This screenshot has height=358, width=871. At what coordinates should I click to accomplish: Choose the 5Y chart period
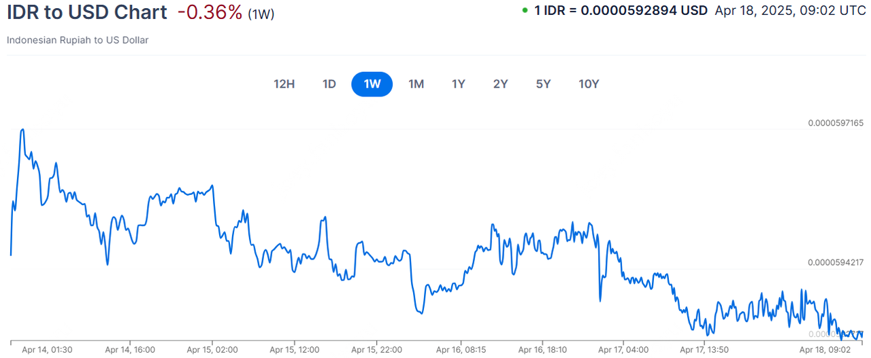(x=543, y=84)
